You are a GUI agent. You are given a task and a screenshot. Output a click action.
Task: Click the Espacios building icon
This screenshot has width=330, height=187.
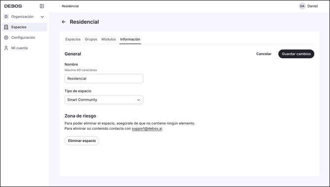pos(6,27)
